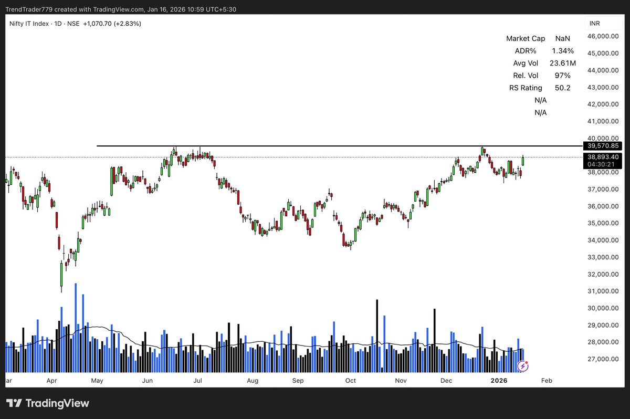The width and height of the screenshot is (630, 419).
Task: Click the Avg Vol 23.61M value
Action: (x=563, y=64)
